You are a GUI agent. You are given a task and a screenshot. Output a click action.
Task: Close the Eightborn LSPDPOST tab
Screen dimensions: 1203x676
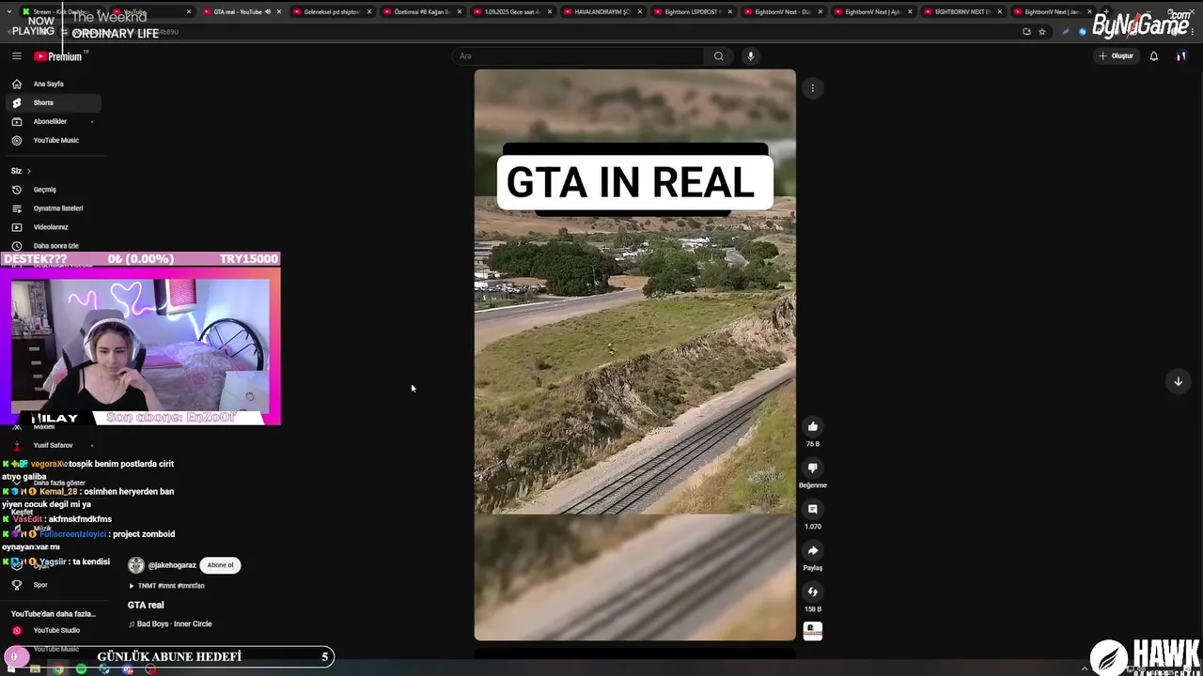tap(730, 12)
